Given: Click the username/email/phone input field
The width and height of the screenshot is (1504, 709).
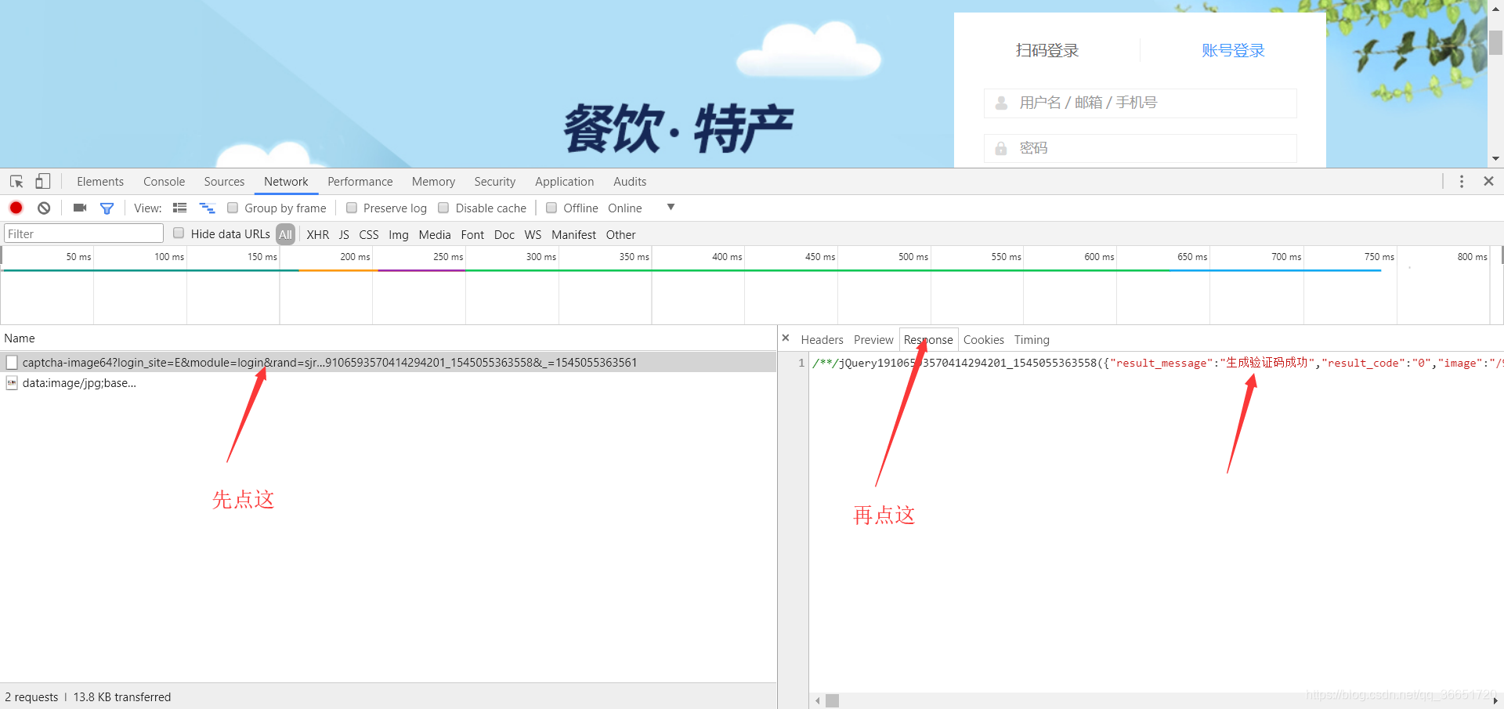Looking at the screenshot, I should [1141, 103].
